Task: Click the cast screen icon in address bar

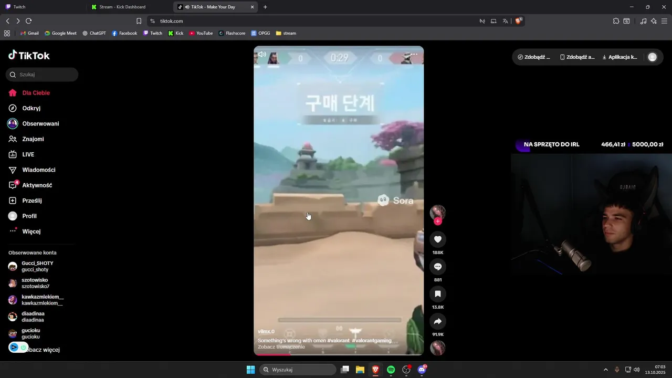Action: click(493, 21)
